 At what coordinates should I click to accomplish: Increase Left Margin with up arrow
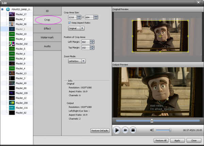click(x=92, y=41)
